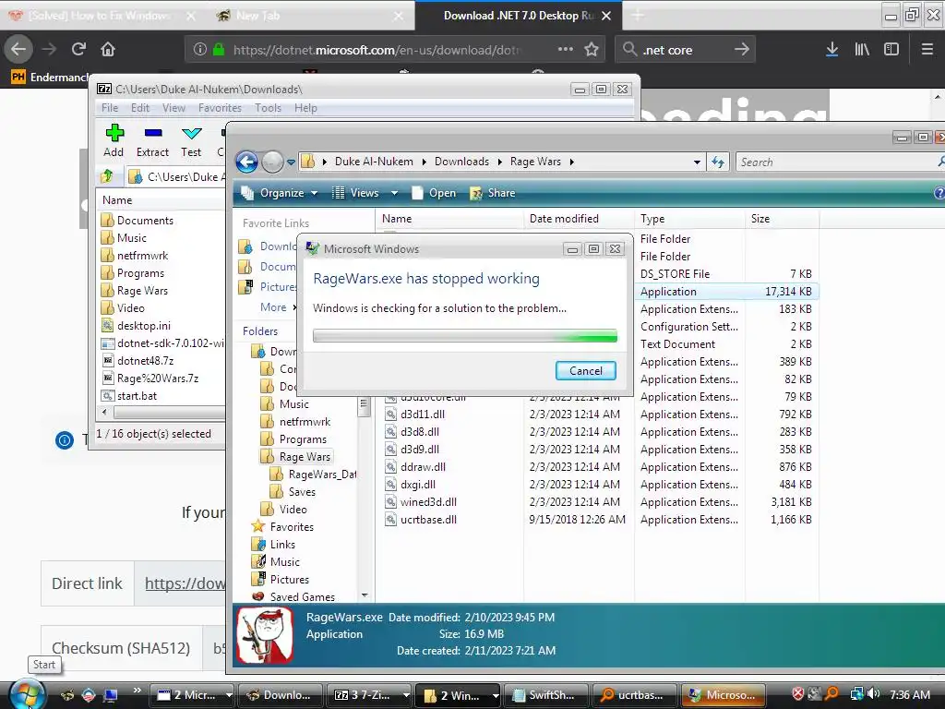Click the volume icon in system tray
The width and height of the screenshot is (945, 709).
tap(874, 694)
